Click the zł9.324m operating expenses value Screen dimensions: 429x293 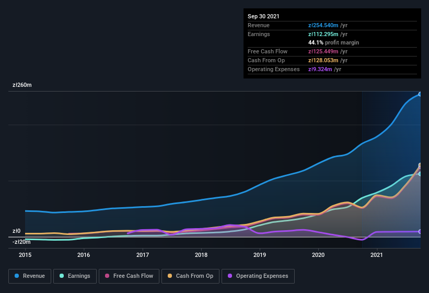coord(320,69)
